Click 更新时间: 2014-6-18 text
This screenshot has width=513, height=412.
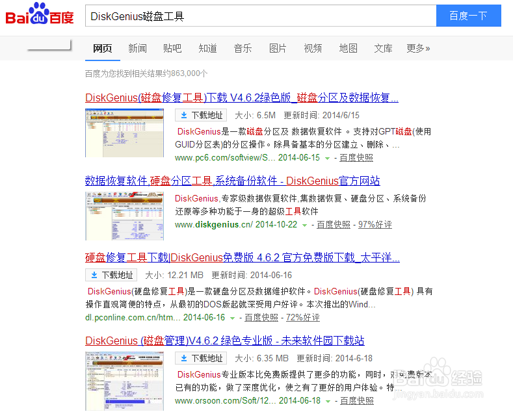[x=335, y=358]
